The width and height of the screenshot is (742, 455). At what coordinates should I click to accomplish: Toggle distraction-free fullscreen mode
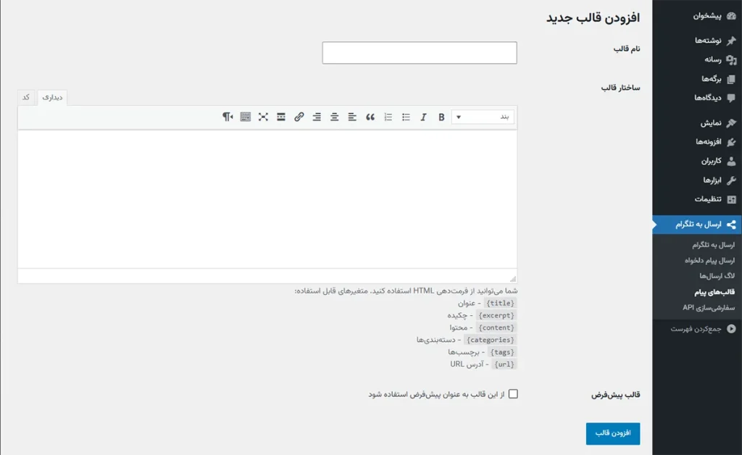[x=263, y=117]
